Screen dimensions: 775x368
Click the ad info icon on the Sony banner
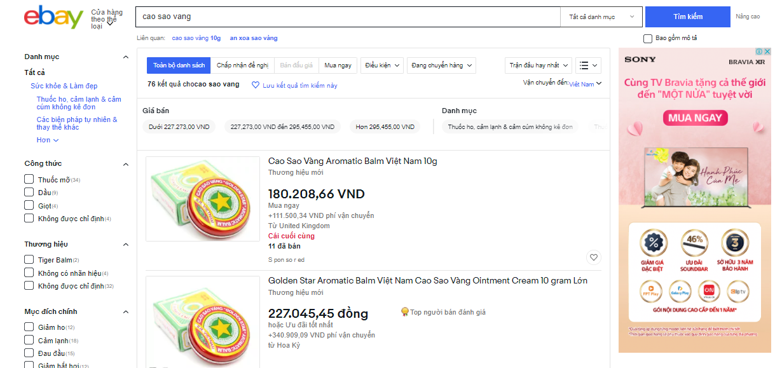click(x=760, y=51)
